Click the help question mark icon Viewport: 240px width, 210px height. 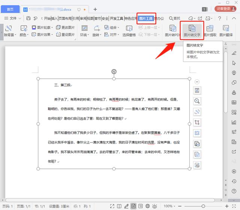(x=219, y=18)
